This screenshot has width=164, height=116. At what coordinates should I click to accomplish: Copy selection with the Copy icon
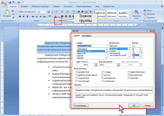[13, 14]
